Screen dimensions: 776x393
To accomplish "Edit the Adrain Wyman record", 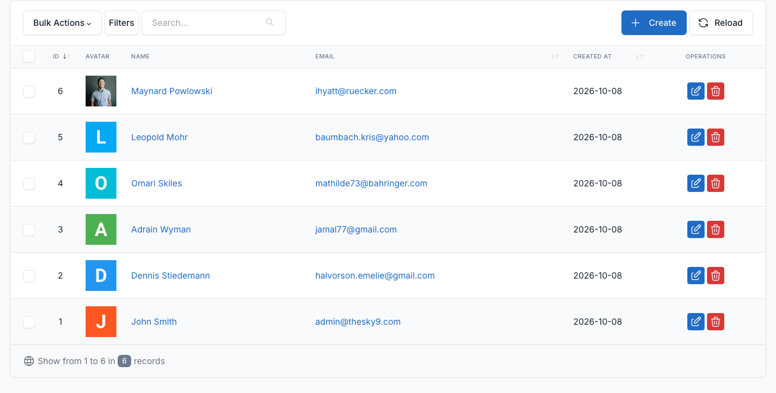I will (x=696, y=229).
